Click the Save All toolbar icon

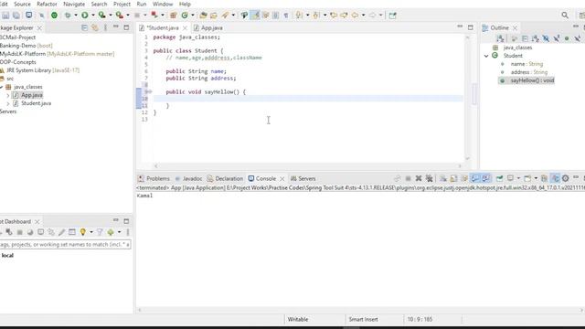[16, 16]
